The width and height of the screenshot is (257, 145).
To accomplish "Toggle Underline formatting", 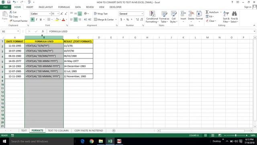I will pos(41,20).
